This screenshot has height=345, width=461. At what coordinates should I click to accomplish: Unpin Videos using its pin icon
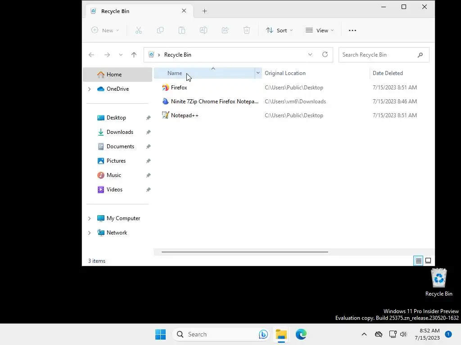148,190
